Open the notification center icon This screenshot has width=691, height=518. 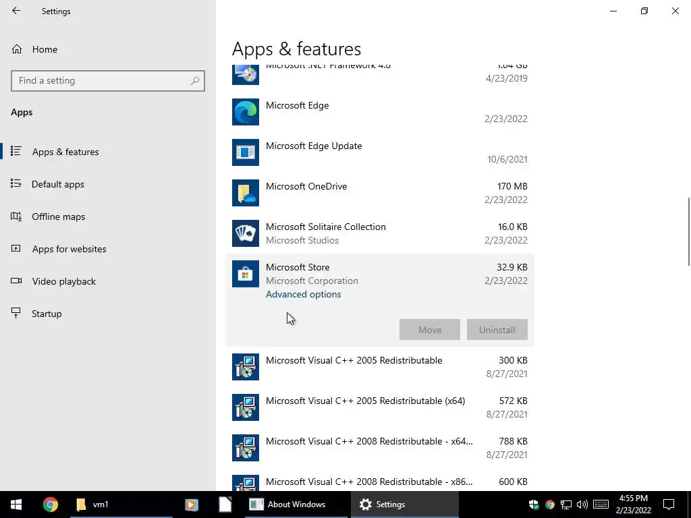point(669,505)
